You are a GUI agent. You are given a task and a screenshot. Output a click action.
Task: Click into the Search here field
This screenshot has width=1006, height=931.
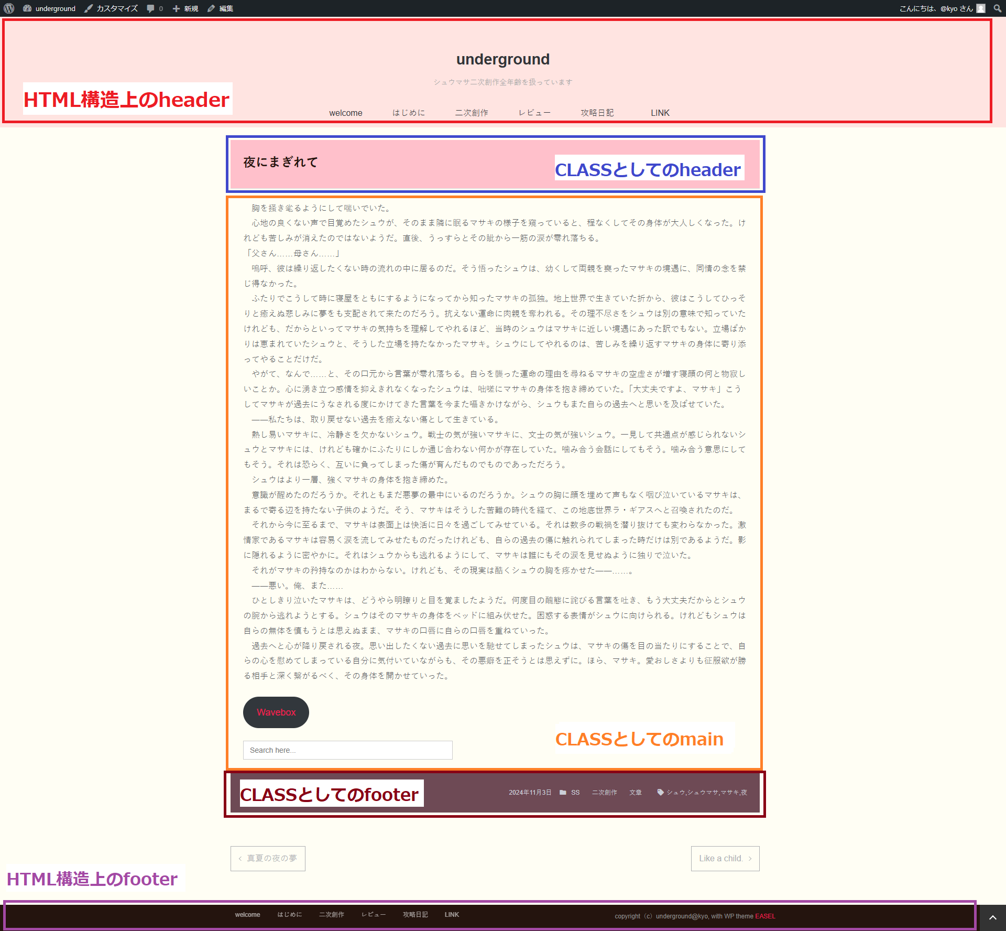347,750
